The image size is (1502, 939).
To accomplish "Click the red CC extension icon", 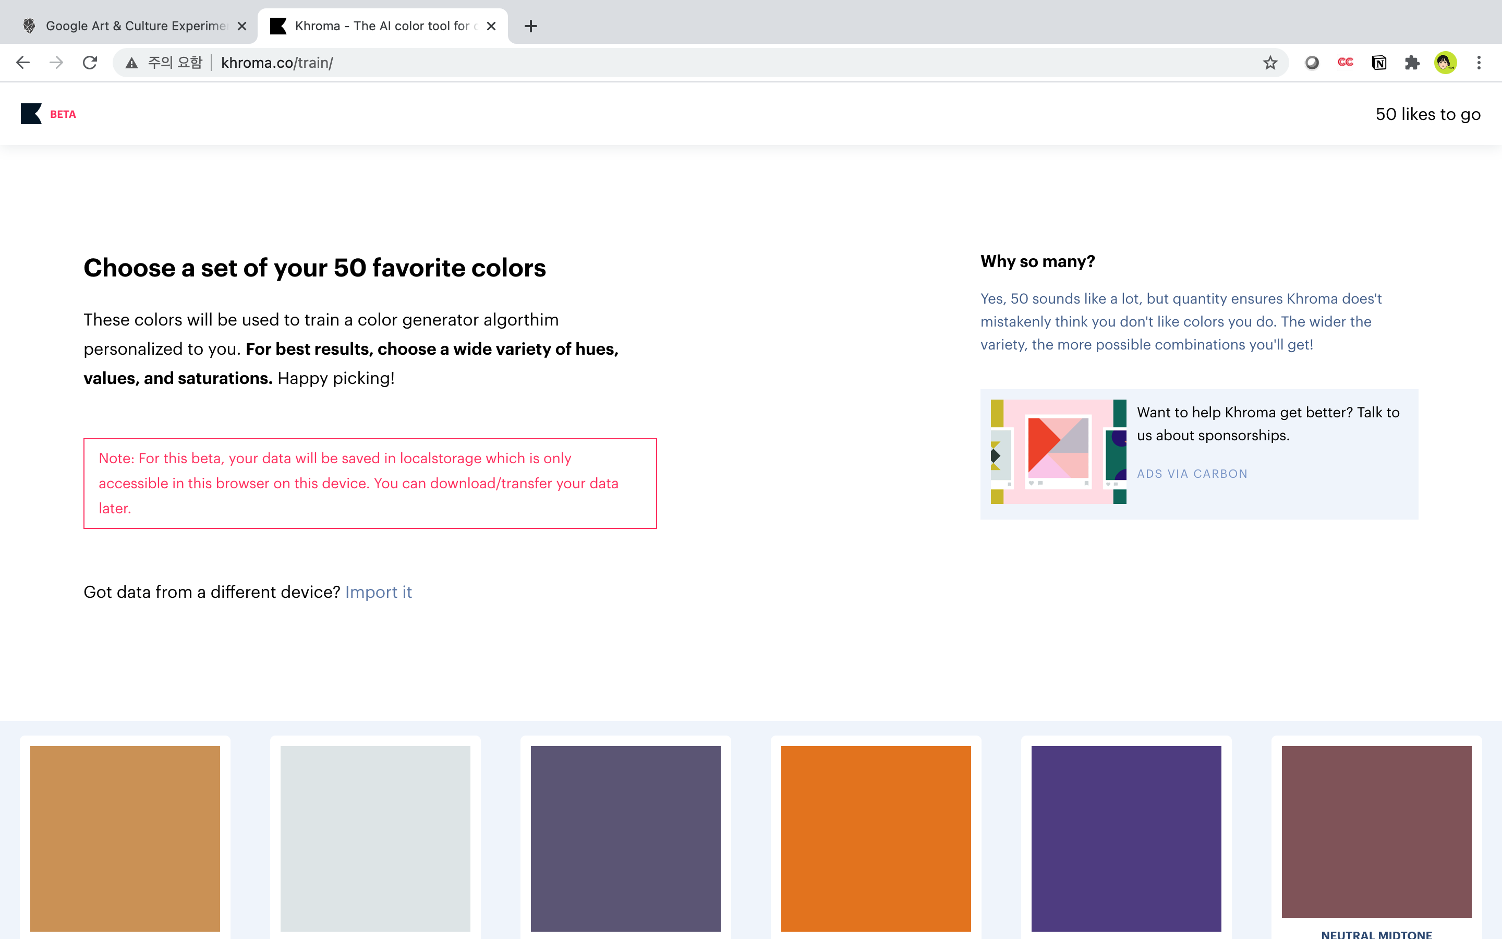I will click(1345, 63).
